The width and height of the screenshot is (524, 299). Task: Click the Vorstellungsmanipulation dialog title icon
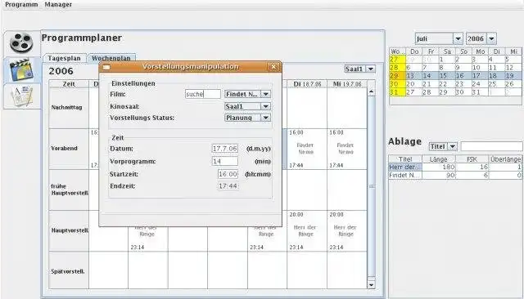(x=106, y=67)
